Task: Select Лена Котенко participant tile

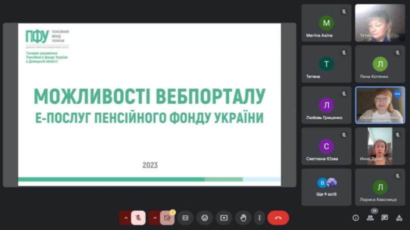Action: coord(380,64)
